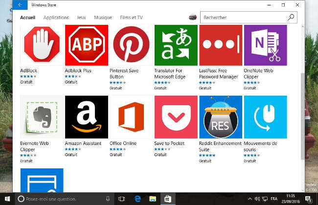Click the Rechercher search field

[x=249, y=18]
